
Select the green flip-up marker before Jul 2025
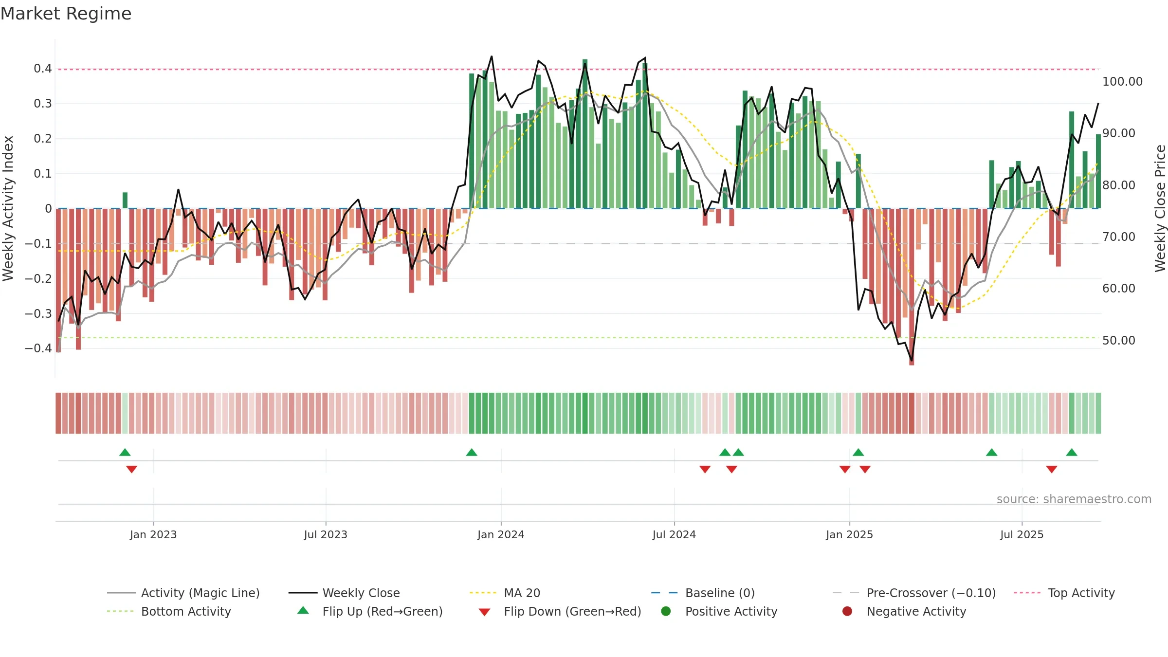[992, 452]
